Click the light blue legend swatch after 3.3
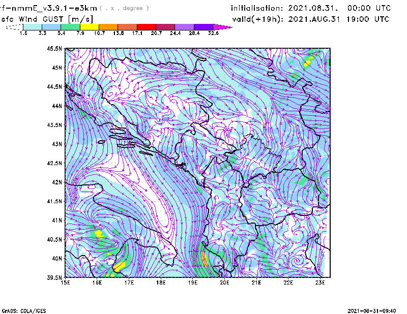407x314 pixels. pos(51,27)
